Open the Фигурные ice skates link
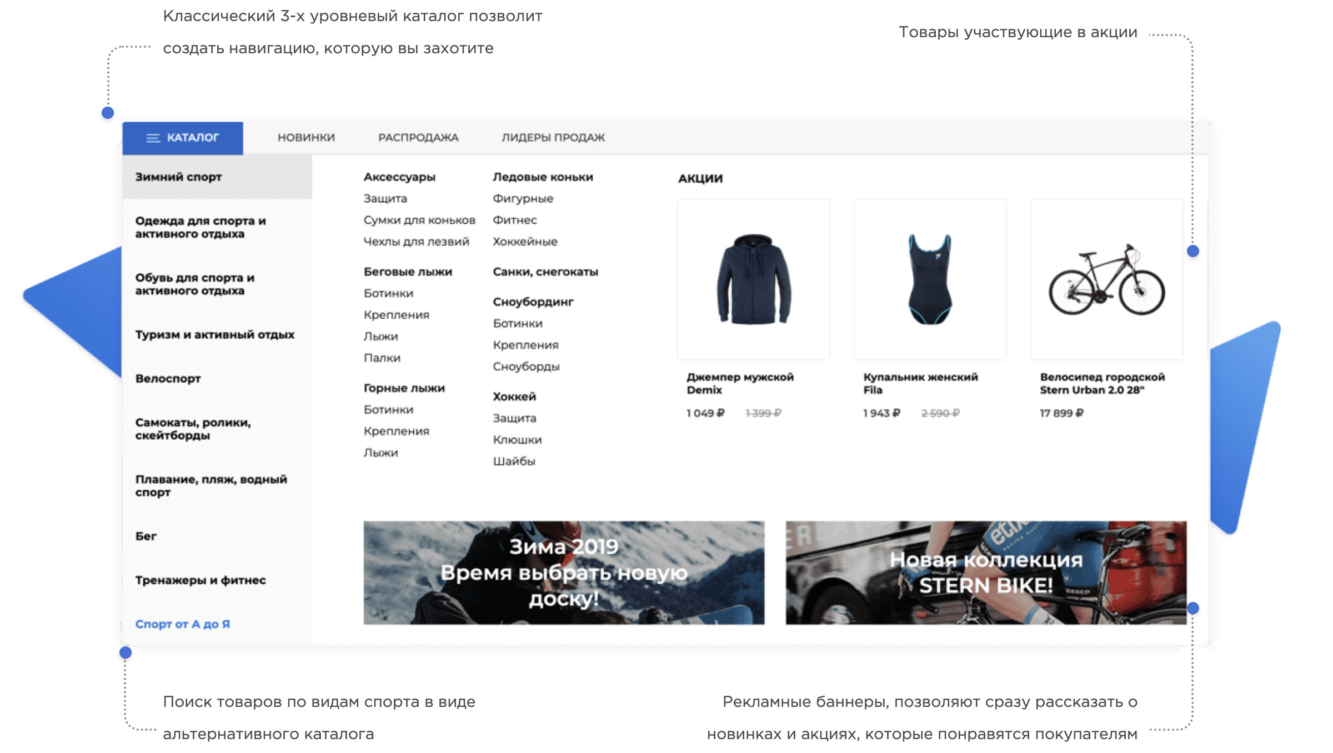1333x753 pixels. coord(522,199)
